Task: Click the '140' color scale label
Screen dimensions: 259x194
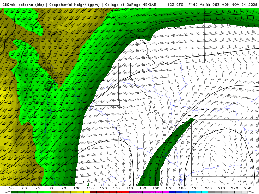Action: (x=130, y=188)
